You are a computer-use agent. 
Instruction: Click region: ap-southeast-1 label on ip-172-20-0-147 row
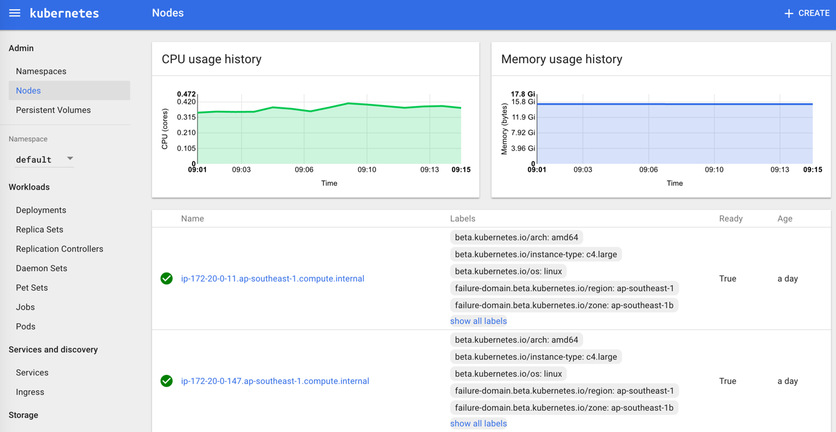(x=564, y=391)
